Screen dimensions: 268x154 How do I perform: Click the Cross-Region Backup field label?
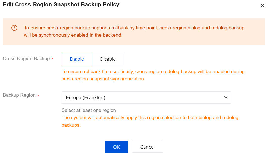(26, 59)
